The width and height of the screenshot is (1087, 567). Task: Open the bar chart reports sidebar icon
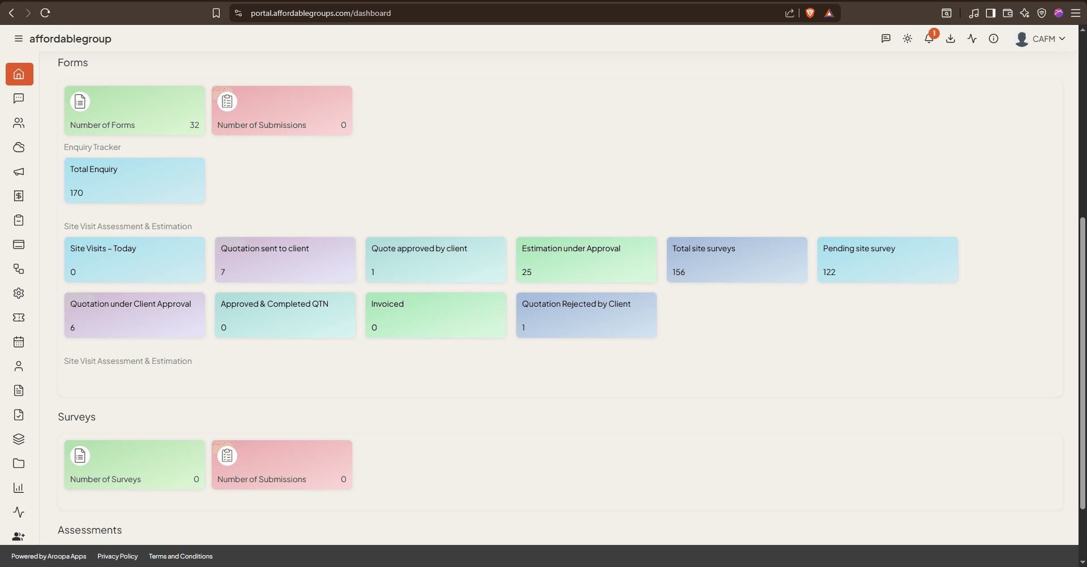(x=19, y=488)
